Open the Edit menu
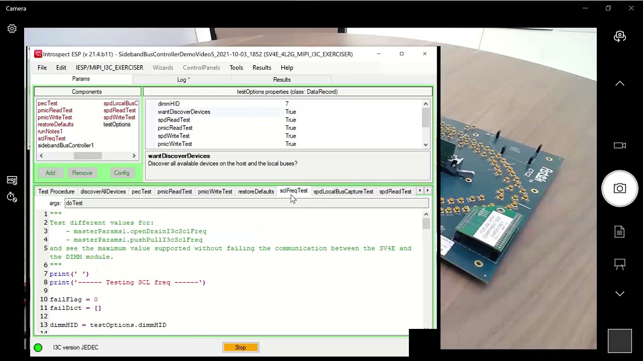The height and width of the screenshot is (361, 643). 61,68
